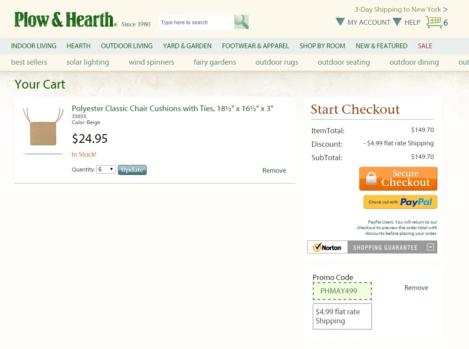The image size is (469, 349).
Task: Open the solar lighting link
Action: pyautogui.click(x=88, y=62)
